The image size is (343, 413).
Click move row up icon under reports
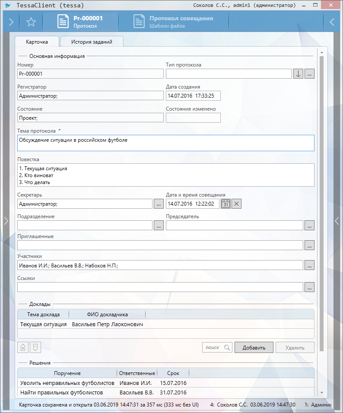click(23, 347)
